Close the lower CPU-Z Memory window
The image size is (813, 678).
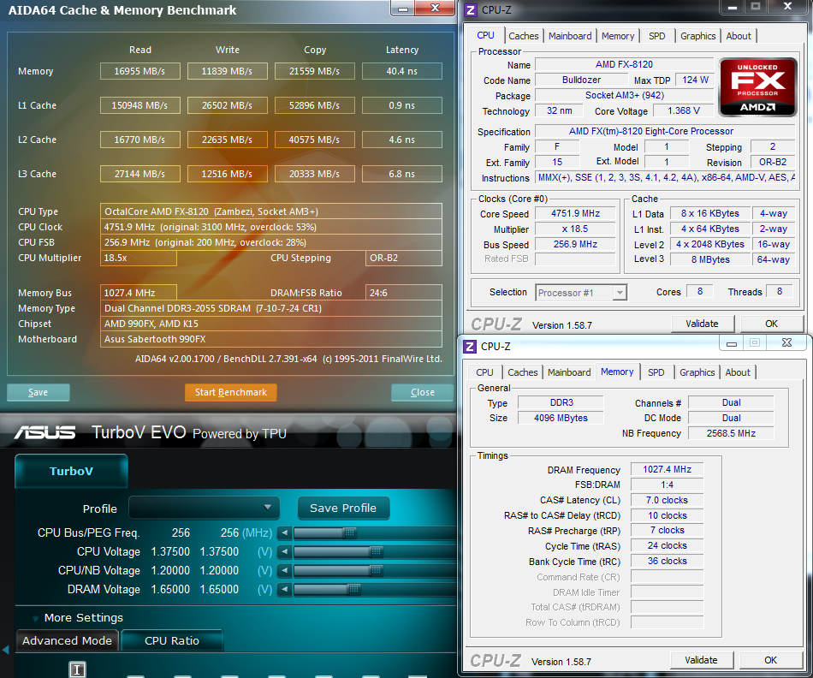(x=786, y=343)
